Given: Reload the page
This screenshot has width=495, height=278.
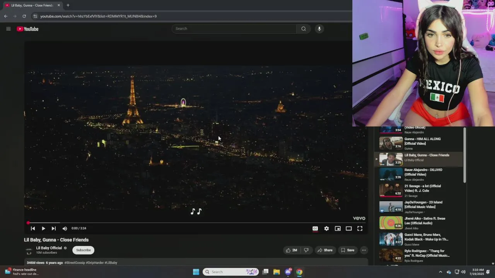Looking at the screenshot, I should pos(24,16).
